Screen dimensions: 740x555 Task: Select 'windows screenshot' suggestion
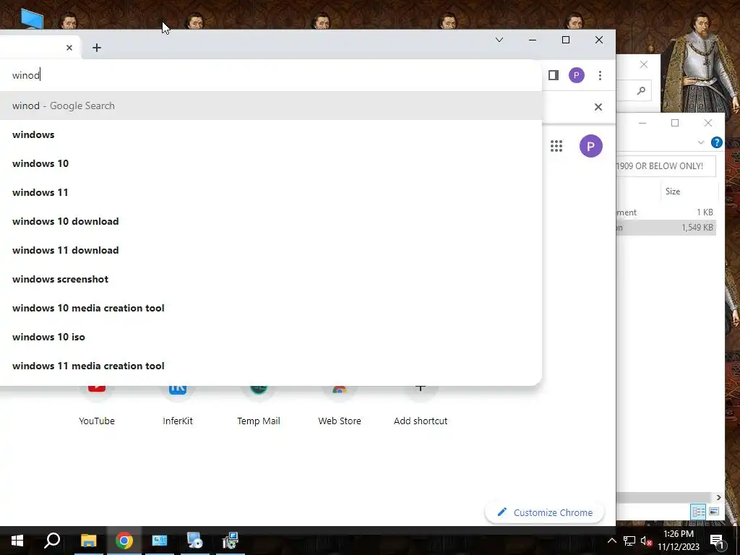(x=271, y=279)
